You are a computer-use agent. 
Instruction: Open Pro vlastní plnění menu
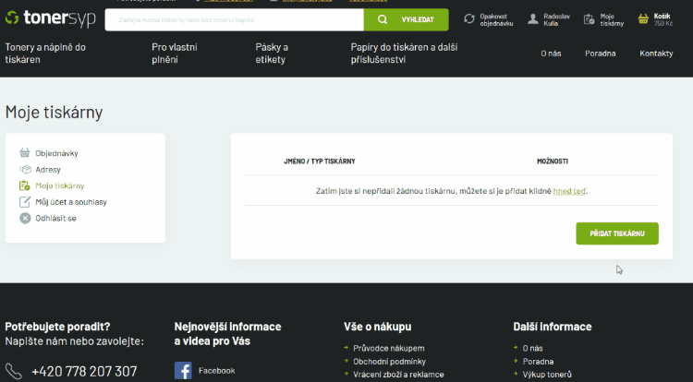175,54
